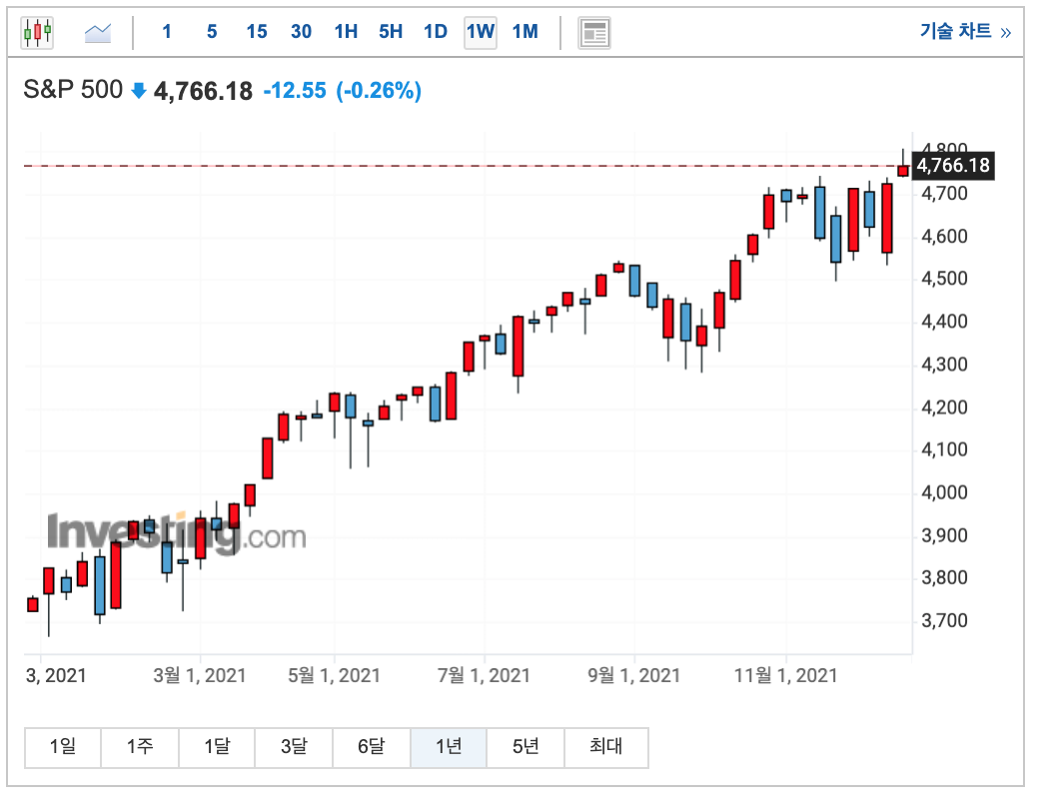Open the news overlay icon in toolbar

(594, 33)
